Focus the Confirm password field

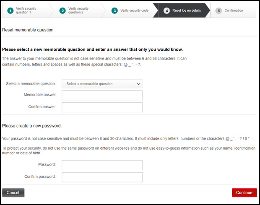pyautogui.click(x=102, y=177)
